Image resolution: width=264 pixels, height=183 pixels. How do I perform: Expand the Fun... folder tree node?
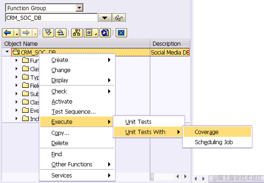17,60
